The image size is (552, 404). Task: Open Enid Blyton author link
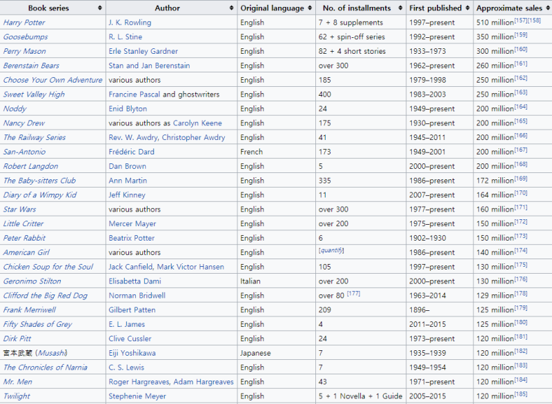pyautogui.click(x=128, y=109)
